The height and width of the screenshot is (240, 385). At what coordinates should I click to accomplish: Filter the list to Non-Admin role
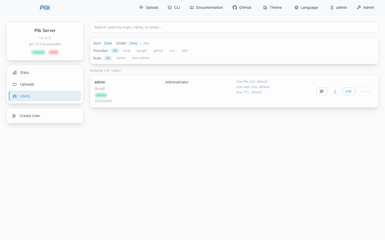tap(141, 58)
